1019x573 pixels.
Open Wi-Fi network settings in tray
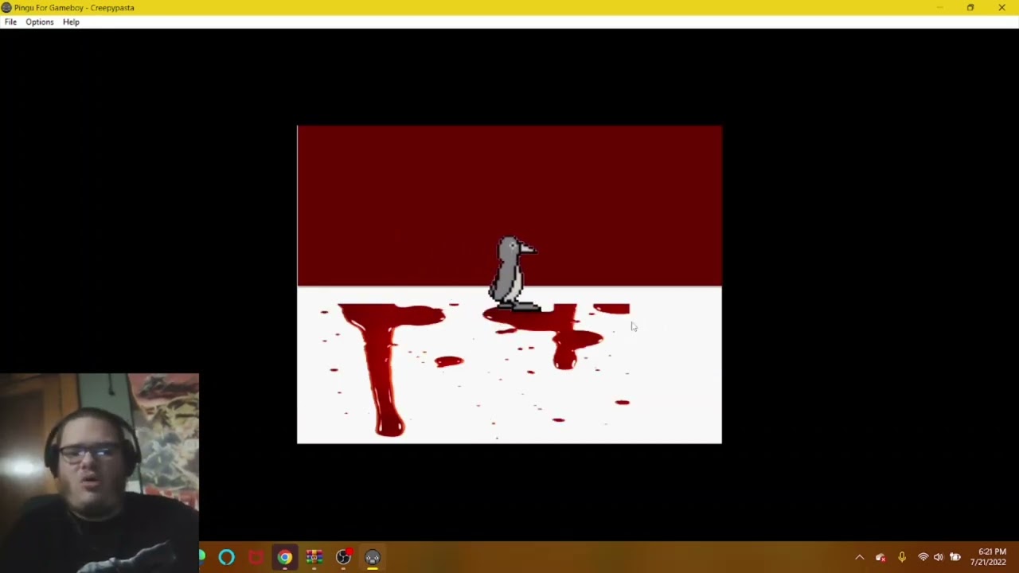point(923,557)
